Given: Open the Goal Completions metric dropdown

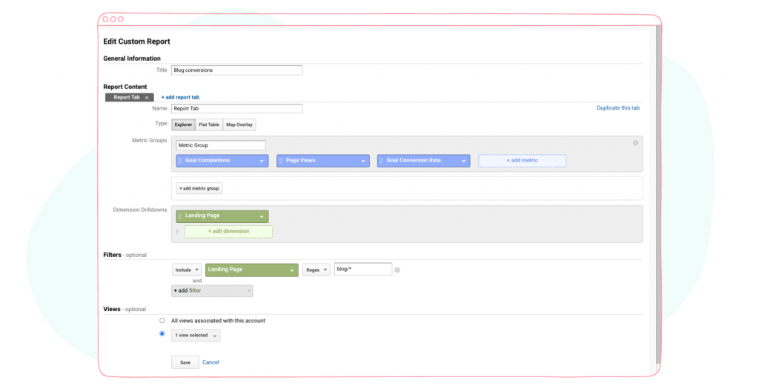Looking at the screenshot, I should coord(262,161).
